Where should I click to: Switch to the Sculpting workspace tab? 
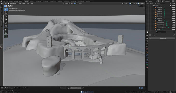(x=39, y=1)
